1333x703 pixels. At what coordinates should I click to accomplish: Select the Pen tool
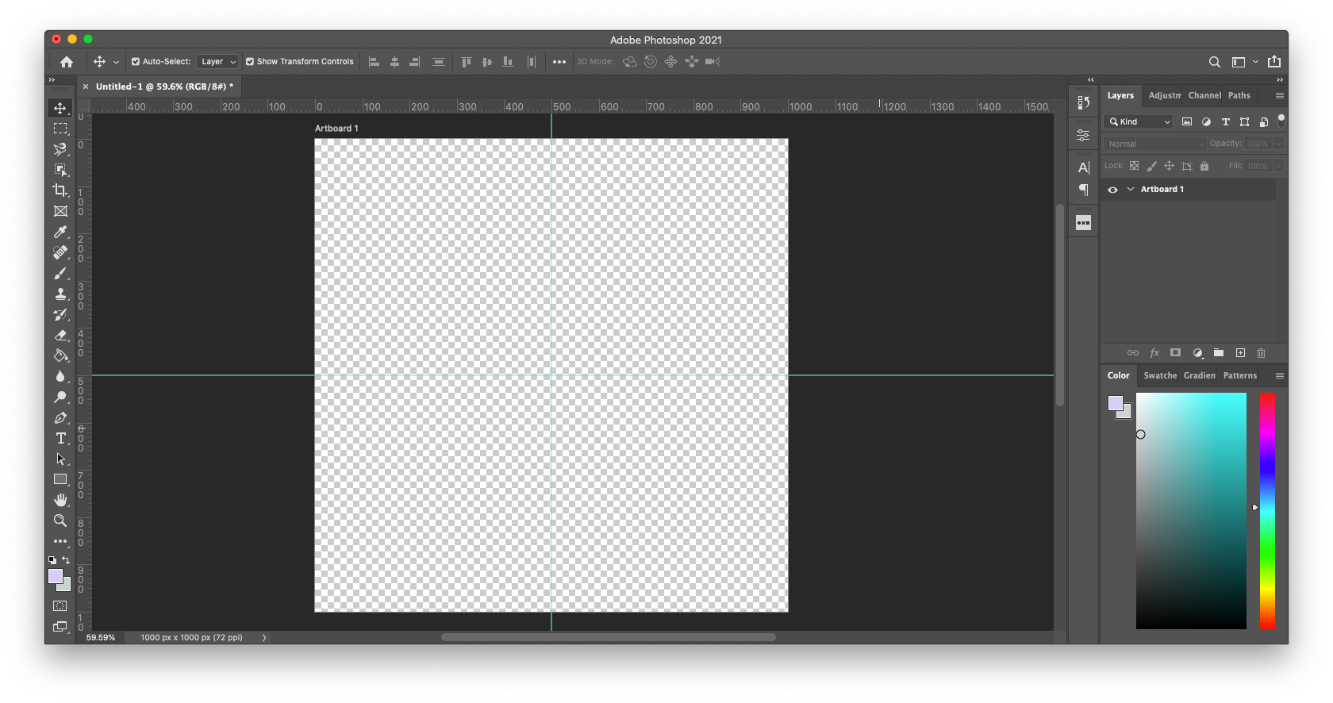tap(60, 417)
